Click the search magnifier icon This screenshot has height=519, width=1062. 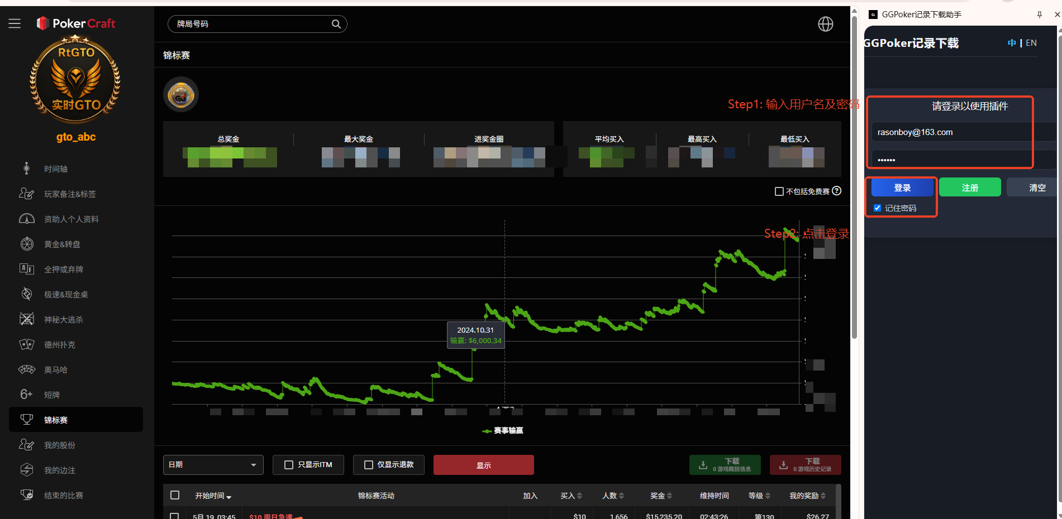(x=336, y=24)
